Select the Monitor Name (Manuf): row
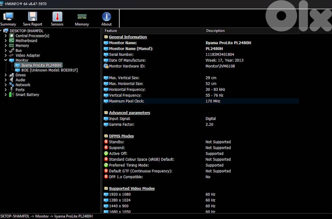The height and width of the screenshot is (219, 332). (201, 49)
